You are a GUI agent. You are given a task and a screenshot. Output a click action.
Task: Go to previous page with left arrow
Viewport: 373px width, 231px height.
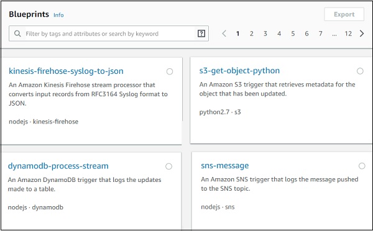[x=224, y=34]
